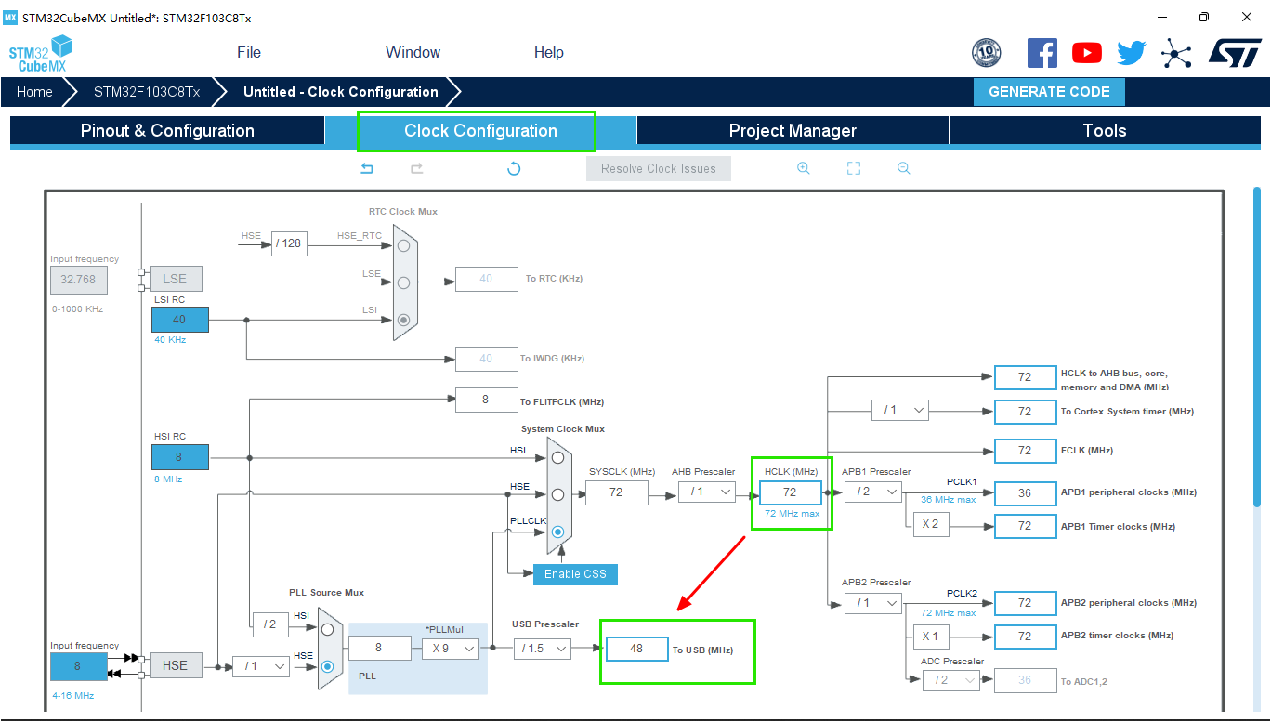The image size is (1271, 722).
Task: Click the HSI RC 8 block
Action: [x=180, y=457]
